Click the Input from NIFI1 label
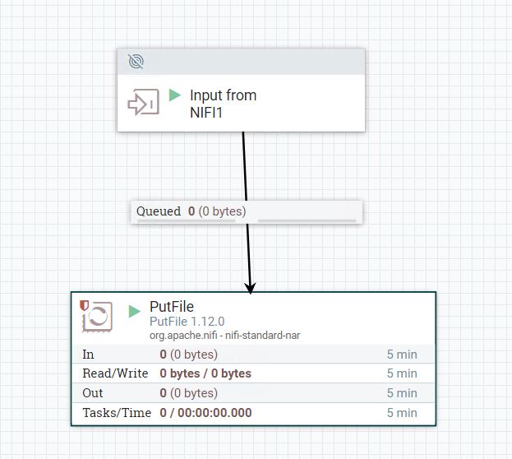Image resolution: width=512 pixels, height=459 pixels. pos(223,104)
